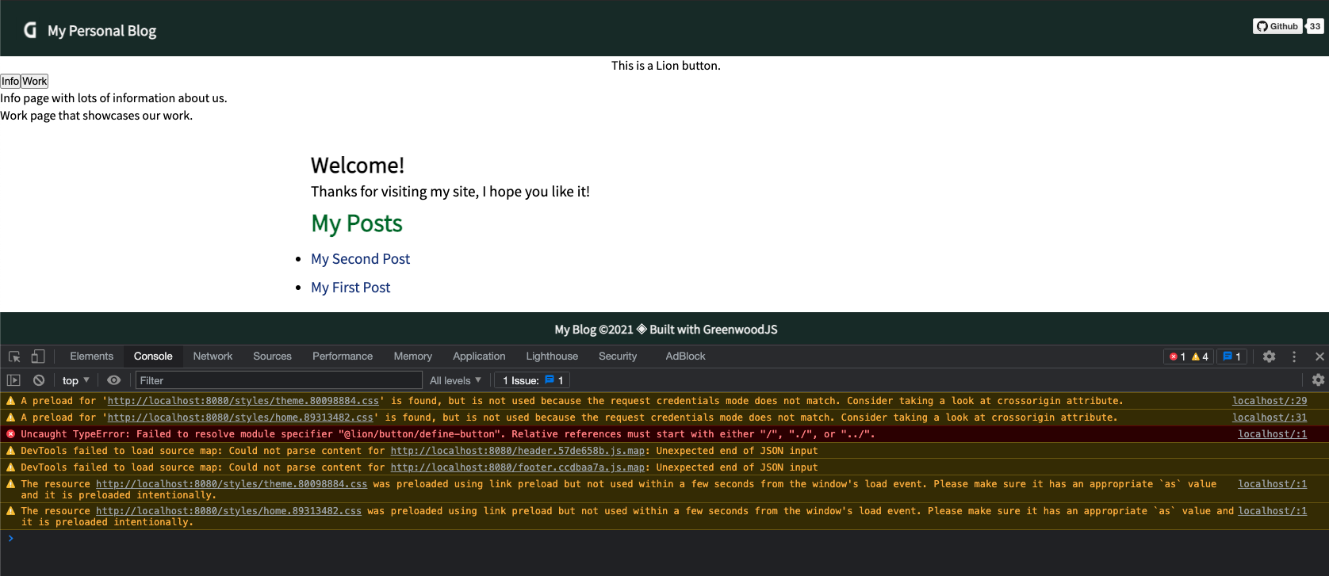Click the Greenwood G logo in the header
The width and height of the screenshot is (1329, 576).
click(x=30, y=30)
